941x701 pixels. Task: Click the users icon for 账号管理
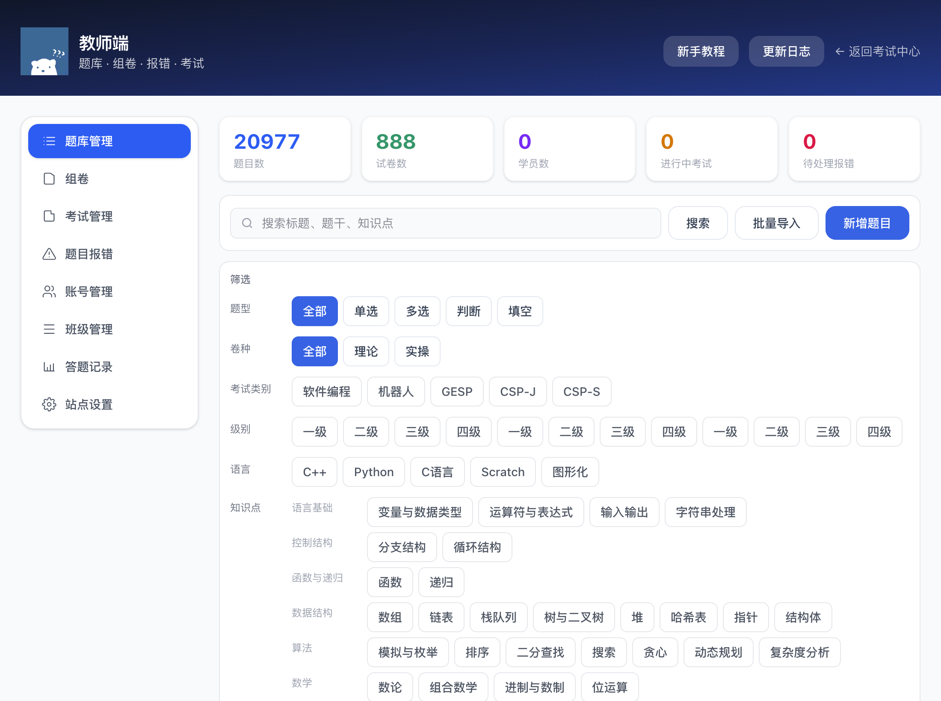pyautogui.click(x=49, y=292)
